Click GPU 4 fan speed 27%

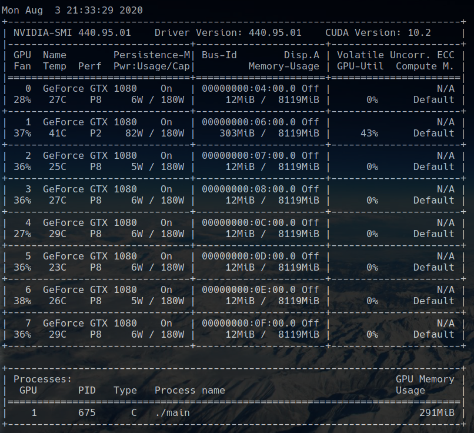tap(22, 234)
